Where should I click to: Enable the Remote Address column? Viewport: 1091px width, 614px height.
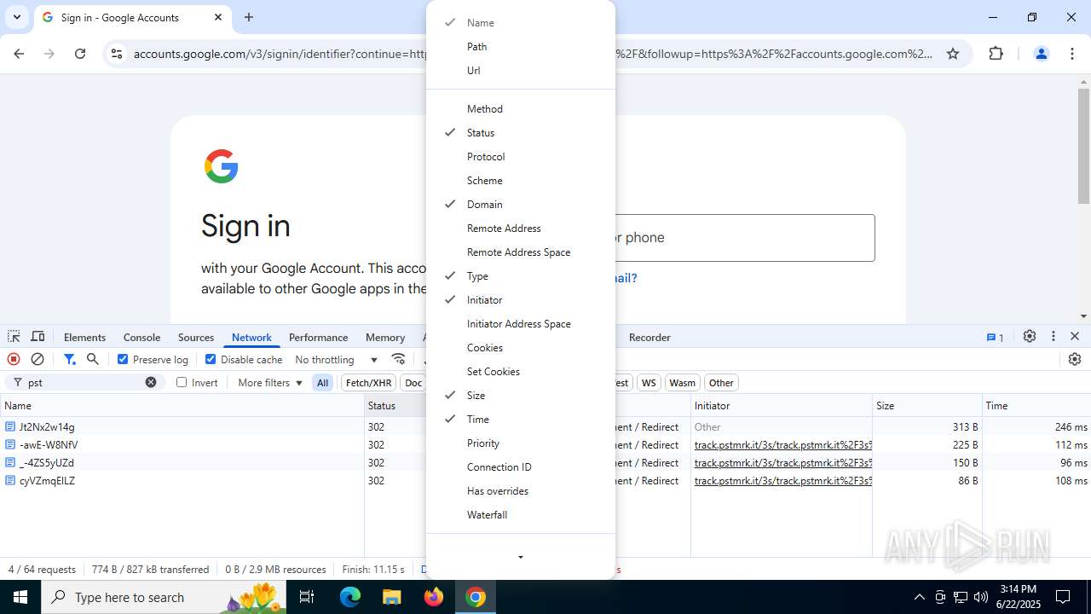(521, 229)
